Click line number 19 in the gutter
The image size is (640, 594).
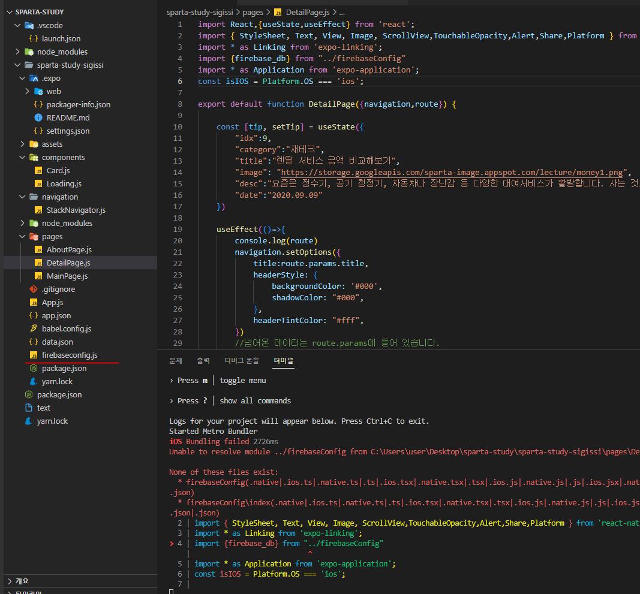[x=178, y=230]
